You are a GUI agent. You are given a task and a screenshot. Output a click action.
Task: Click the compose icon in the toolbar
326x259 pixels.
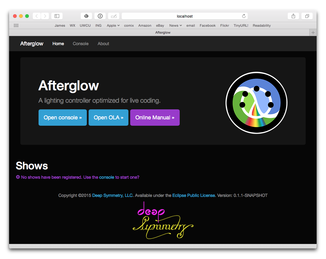point(114,16)
